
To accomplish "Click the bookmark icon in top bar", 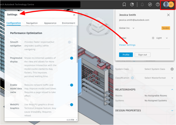I will [124, 5].
